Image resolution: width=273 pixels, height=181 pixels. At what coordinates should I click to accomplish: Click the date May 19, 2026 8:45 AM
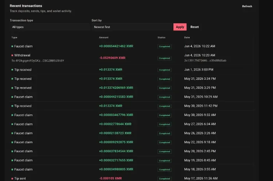[200, 160]
